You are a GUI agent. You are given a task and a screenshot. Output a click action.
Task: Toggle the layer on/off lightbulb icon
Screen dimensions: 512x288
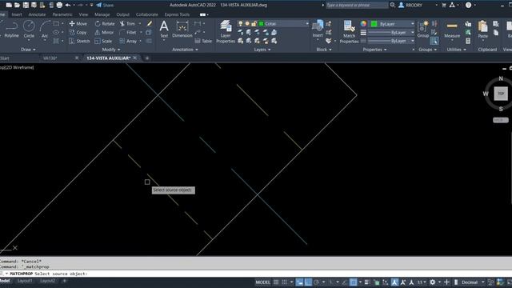(x=240, y=23)
